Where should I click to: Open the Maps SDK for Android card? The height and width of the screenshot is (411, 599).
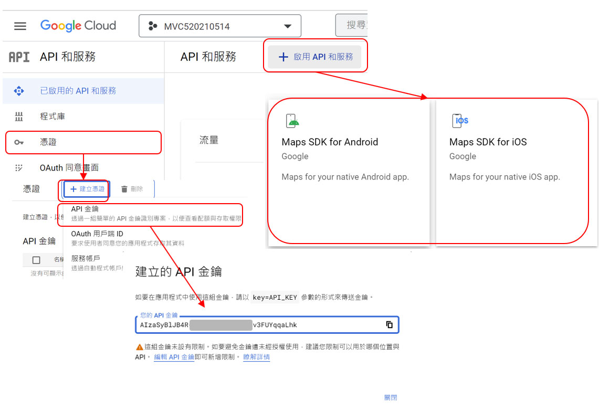tap(349, 172)
